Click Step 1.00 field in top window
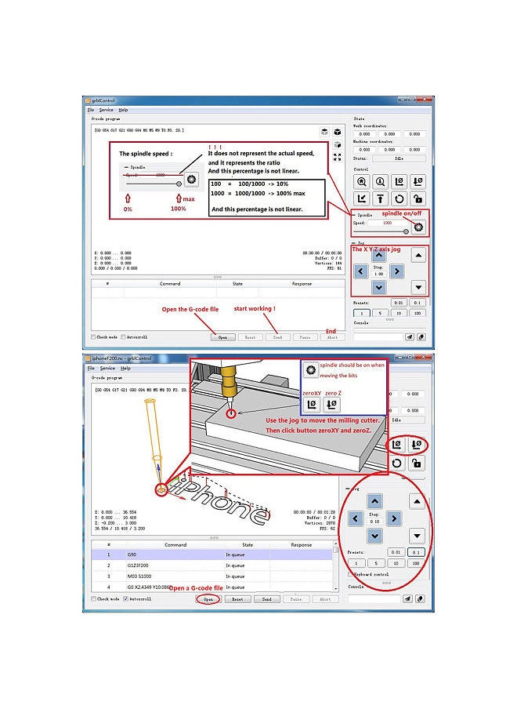 (378, 274)
